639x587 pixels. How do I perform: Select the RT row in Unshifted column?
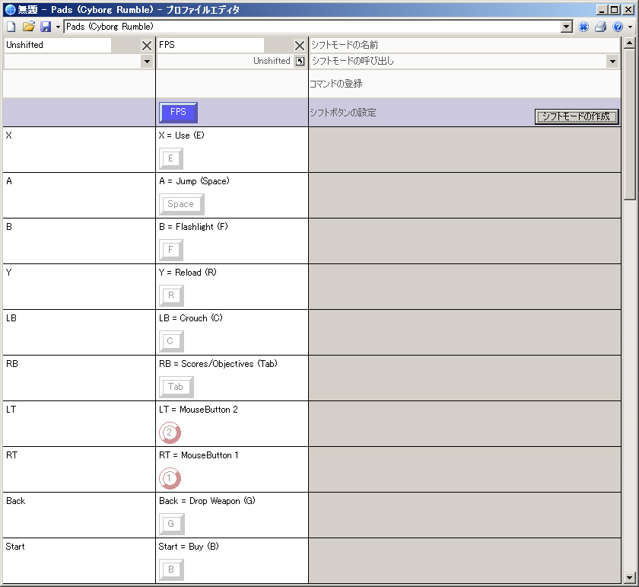click(79, 469)
